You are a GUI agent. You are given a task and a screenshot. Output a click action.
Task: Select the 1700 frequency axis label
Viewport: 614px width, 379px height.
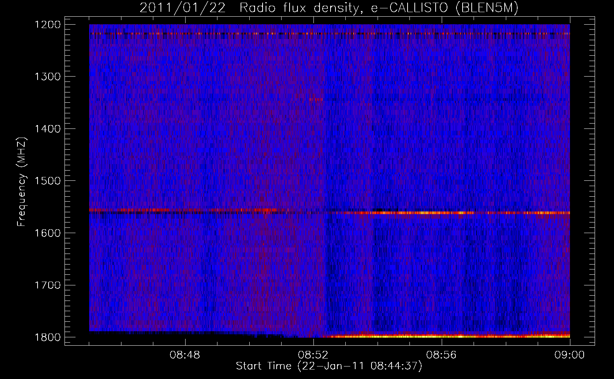pos(47,285)
